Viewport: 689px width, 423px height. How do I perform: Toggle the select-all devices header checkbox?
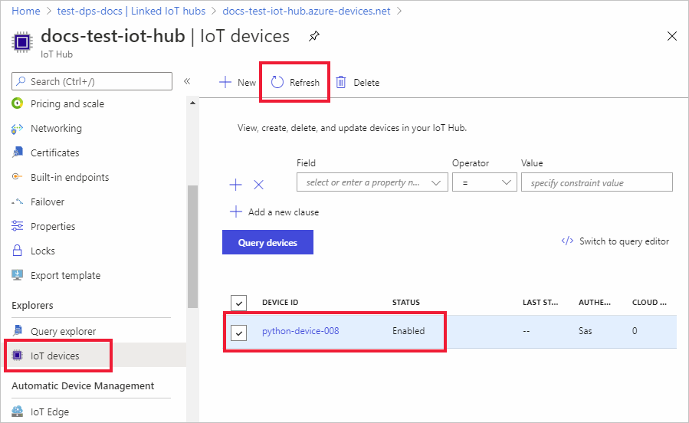click(240, 303)
